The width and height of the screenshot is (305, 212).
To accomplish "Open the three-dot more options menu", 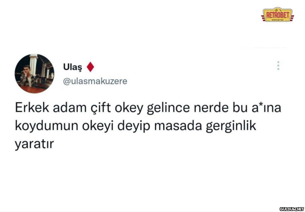I will point(278,66).
